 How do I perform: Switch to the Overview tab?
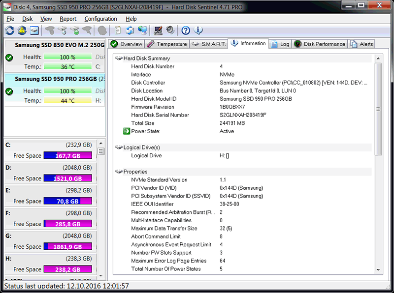[127, 44]
